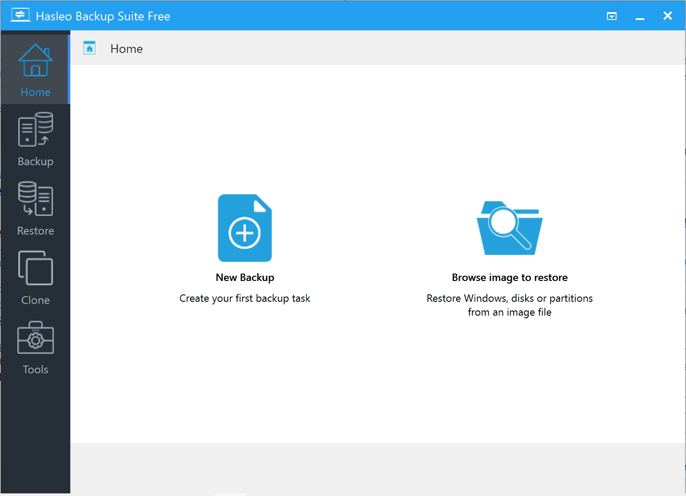Select the New Backup label

point(245,277)
